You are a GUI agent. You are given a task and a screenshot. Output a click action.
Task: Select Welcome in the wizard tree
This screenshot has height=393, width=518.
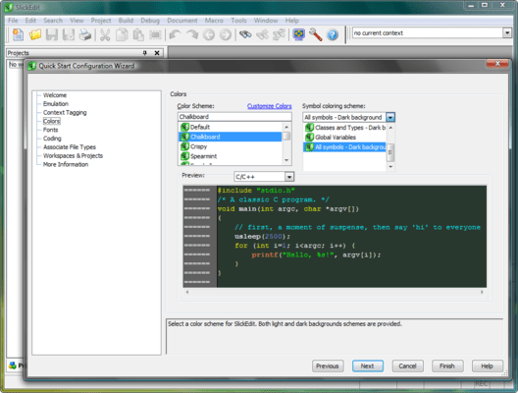55,95
